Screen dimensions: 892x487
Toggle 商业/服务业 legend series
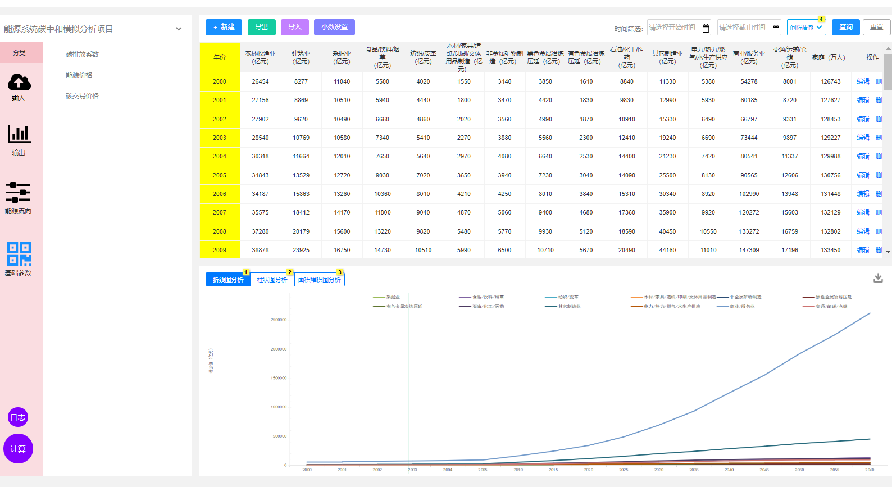[736, 307]
